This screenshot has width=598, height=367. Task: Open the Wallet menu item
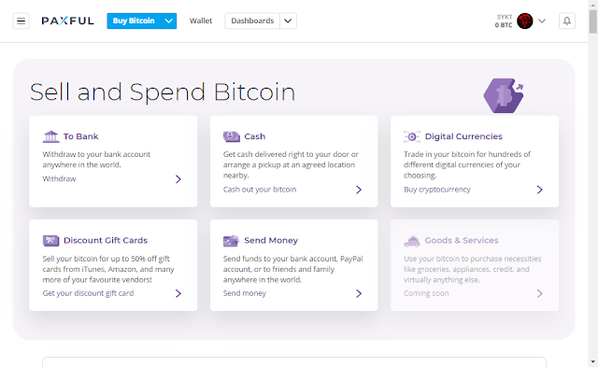coord(201,21)
